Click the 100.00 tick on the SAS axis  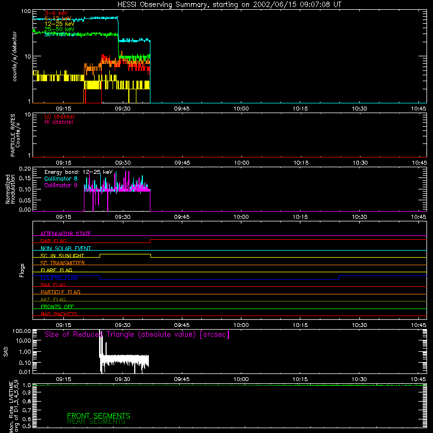(22, 331)
